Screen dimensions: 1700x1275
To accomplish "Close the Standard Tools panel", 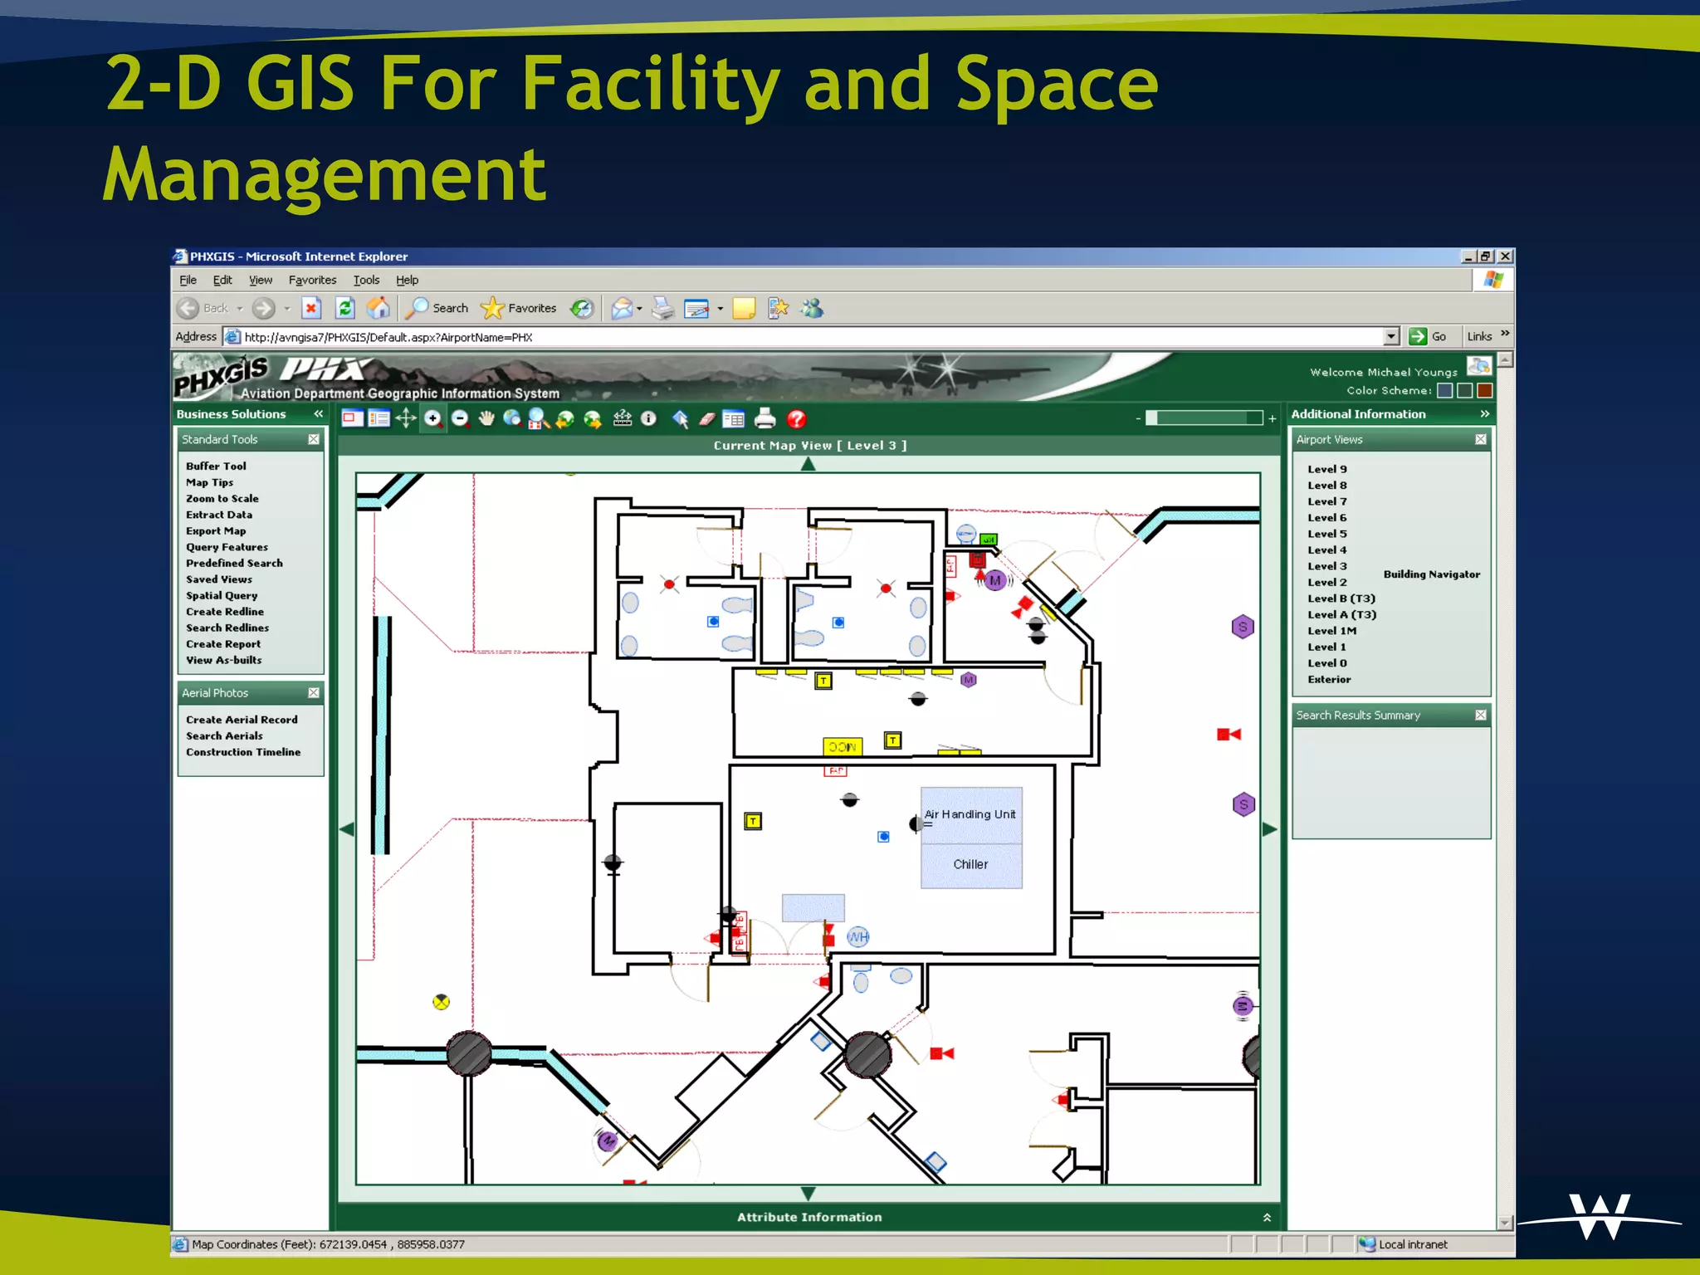I will tap(314, 439).
